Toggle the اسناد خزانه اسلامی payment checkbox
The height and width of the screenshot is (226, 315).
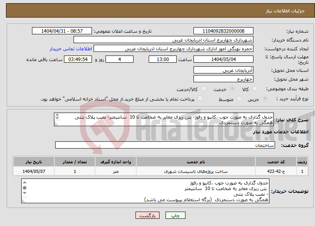coord(200,98)
